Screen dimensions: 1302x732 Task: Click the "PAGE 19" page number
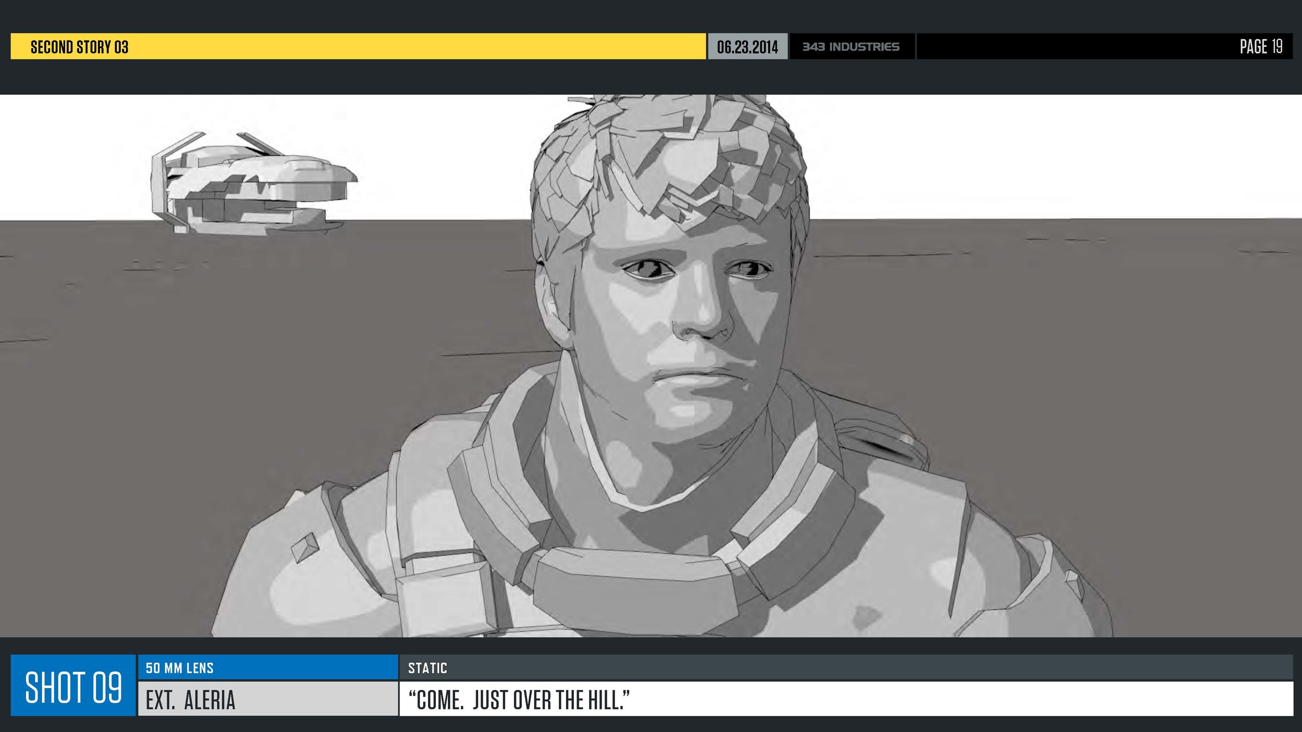tap(1261, 47)
